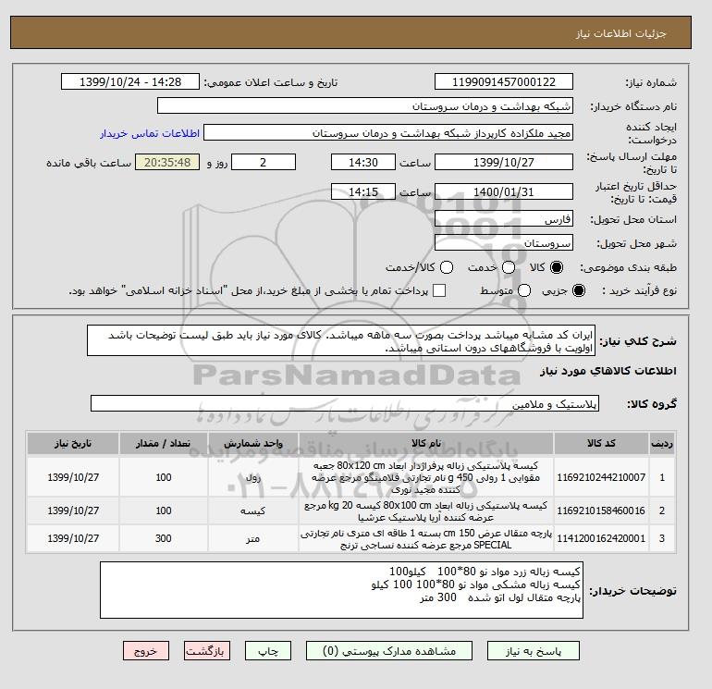Click the buyer notes text area
Image resolution: width=712 pixels, height=689 pixels.
[x=341, y=590]
